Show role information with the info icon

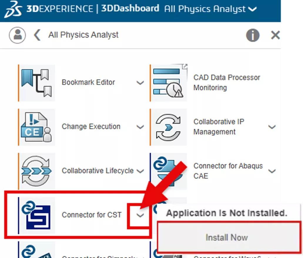[x=252, y=35]
